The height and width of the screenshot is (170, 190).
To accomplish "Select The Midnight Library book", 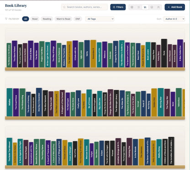I will (116, 103).
